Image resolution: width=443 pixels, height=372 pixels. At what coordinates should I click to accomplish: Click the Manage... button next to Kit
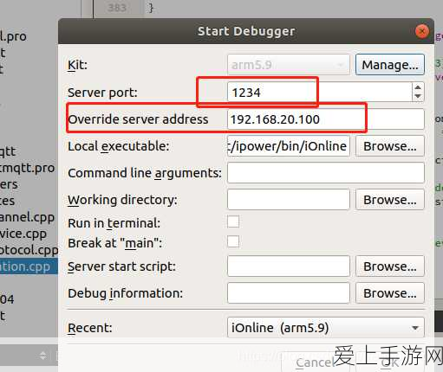(x=390, y=65)
